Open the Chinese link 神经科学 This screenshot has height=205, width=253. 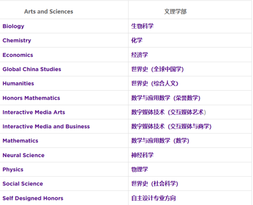point(142,155)
